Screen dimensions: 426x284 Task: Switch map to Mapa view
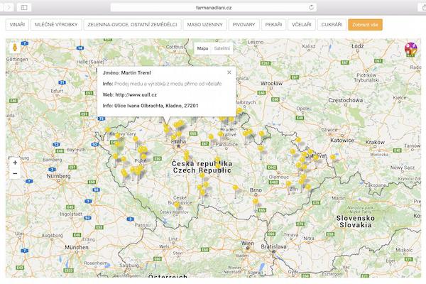click(x=202, y=48)
